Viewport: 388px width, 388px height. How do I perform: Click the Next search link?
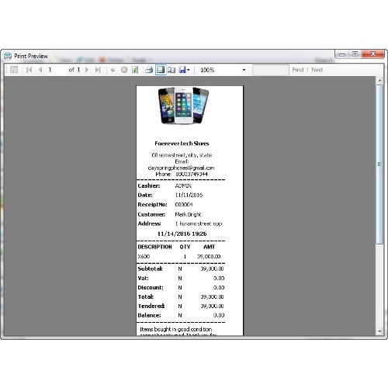tap(317, 70)
